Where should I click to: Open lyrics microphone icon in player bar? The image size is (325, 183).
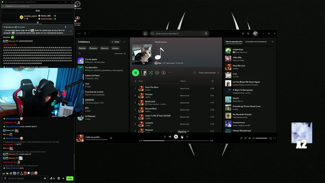[241, 138]
